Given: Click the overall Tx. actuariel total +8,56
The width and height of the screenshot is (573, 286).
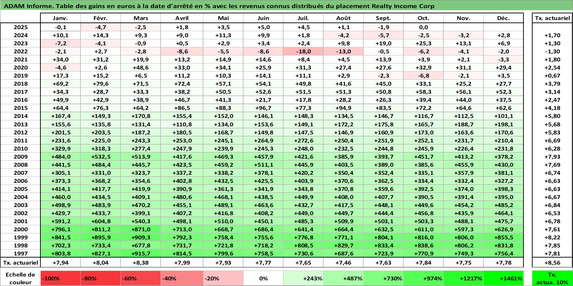Looking at the screenshot, I should pos(552,262).
